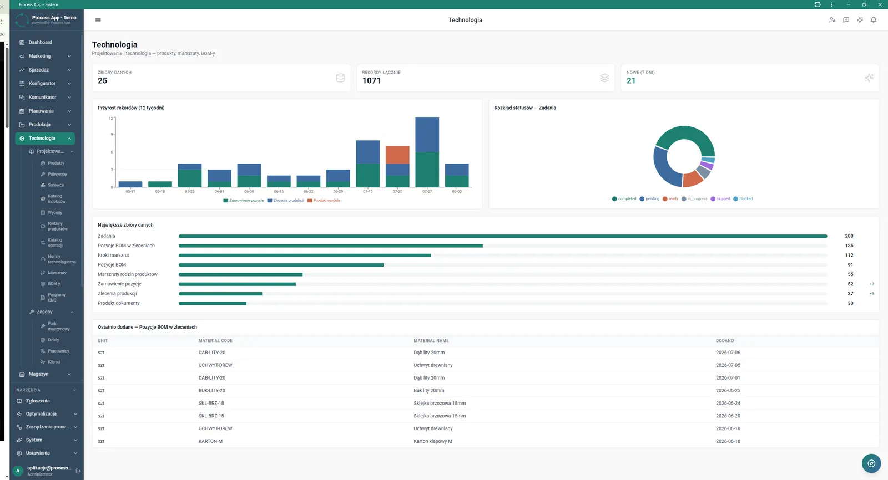888x480 pixels.
Task: Expand the Marketing menu
Action: (x=46, y=56)
